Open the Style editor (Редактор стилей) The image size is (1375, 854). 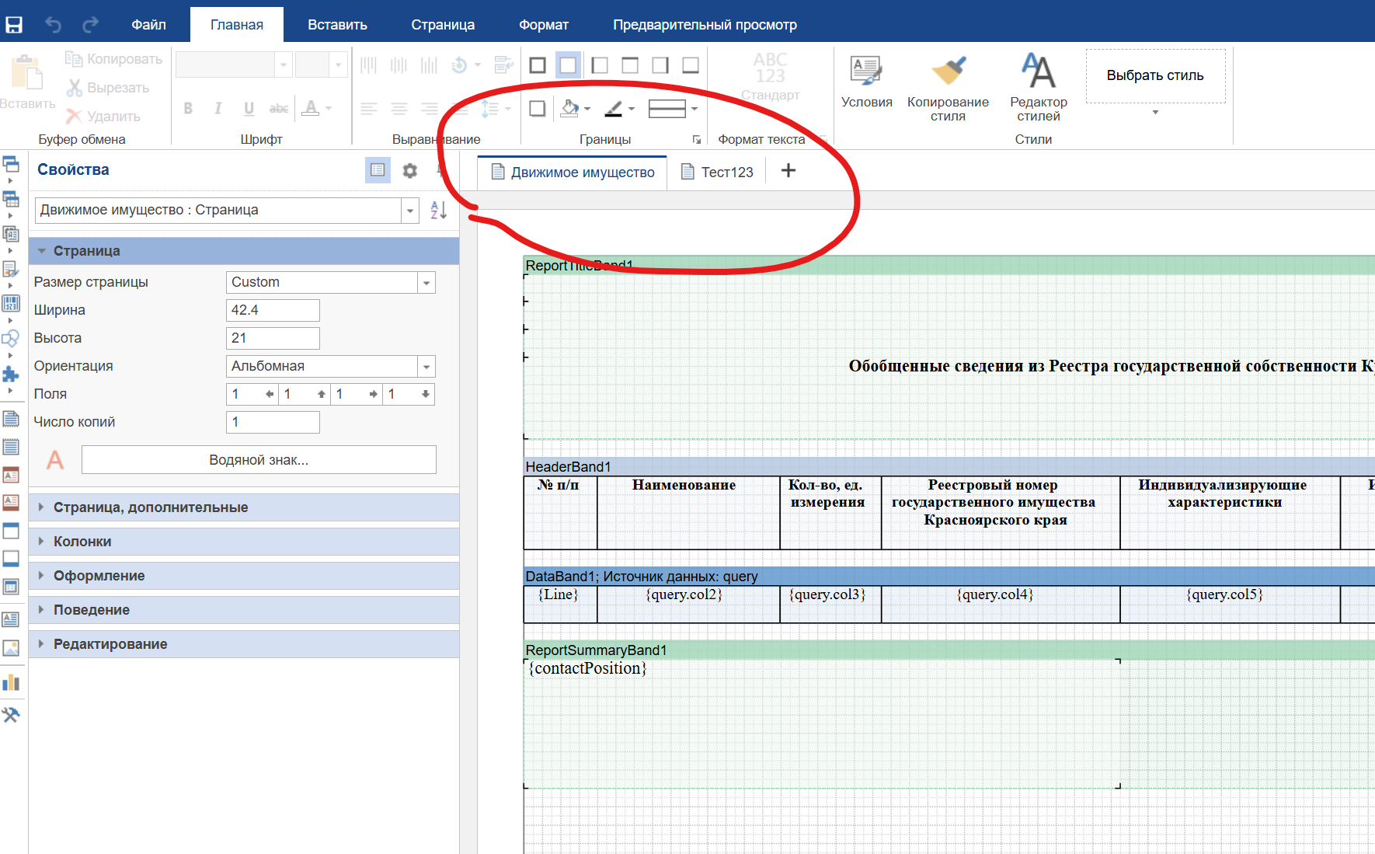pos(1039,88)
